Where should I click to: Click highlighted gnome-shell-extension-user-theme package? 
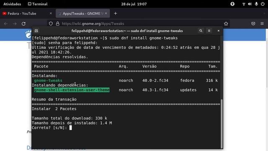72,90
